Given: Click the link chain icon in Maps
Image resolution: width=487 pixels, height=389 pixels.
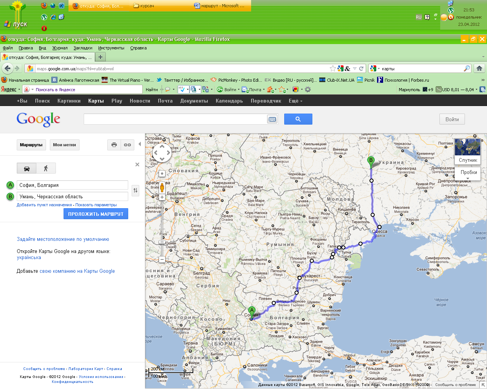Looking at the screenshot, I should pos(127,145).
